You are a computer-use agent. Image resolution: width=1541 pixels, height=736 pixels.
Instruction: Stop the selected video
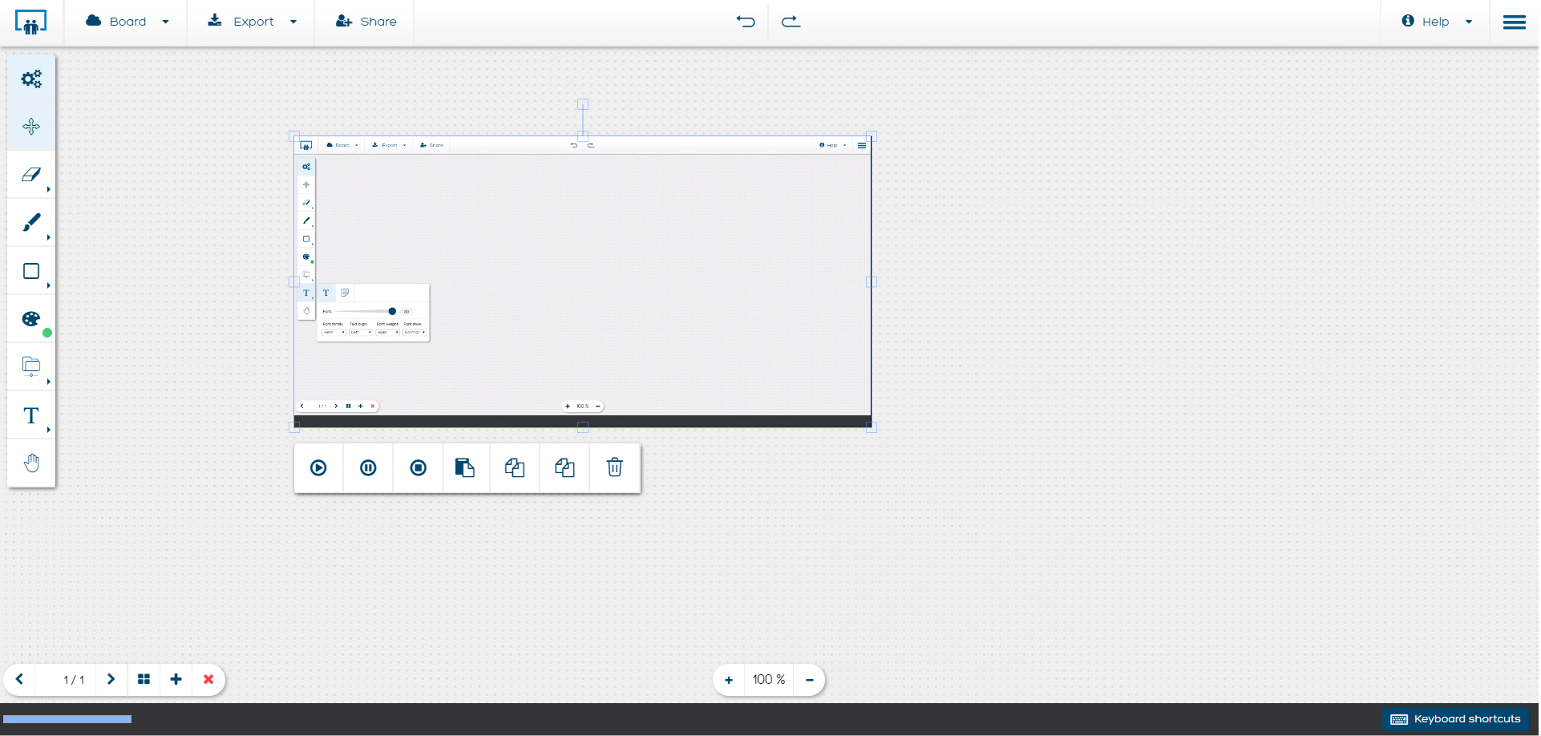click(x=419, y=467)
